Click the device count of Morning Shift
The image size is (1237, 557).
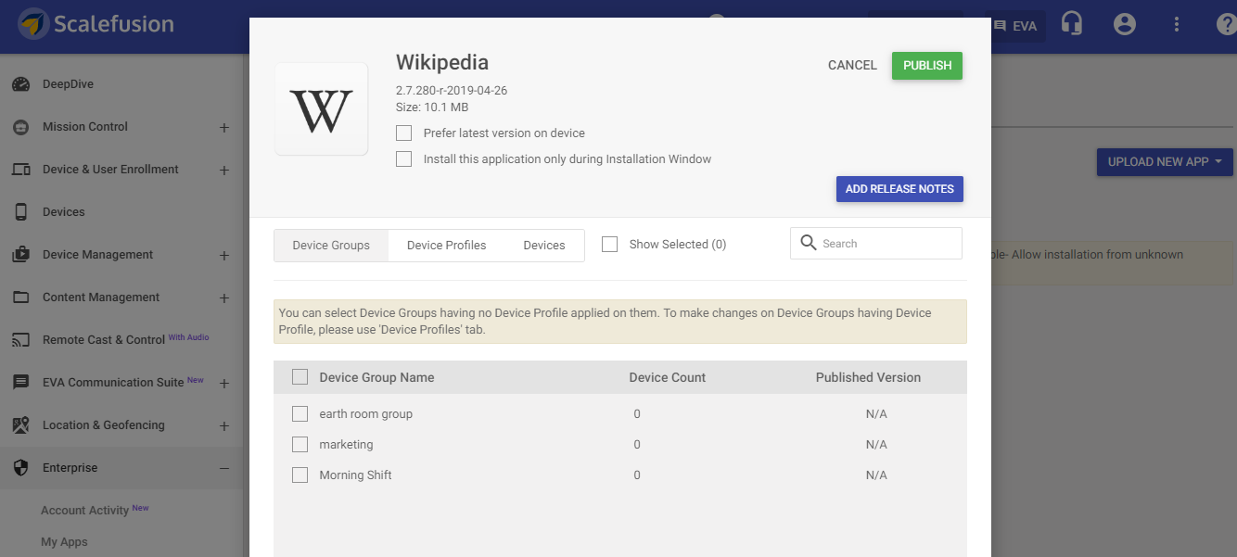637,475
